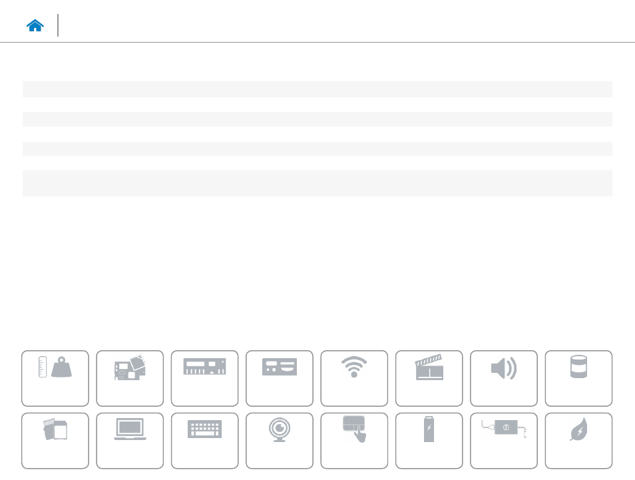Select the speaker audio tile
The image size is (635, 480).
[x=504, y=378]
